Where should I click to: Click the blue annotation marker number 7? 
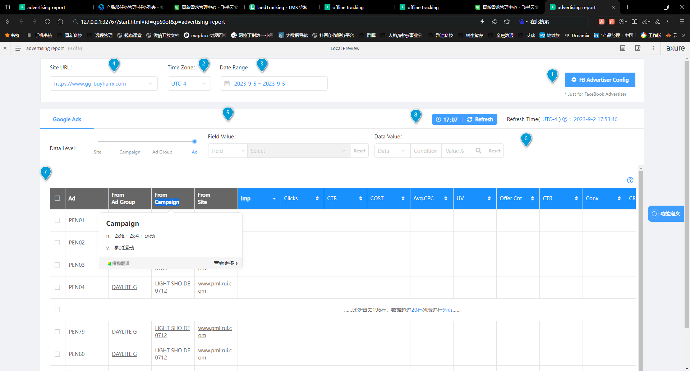pos(46,173)
